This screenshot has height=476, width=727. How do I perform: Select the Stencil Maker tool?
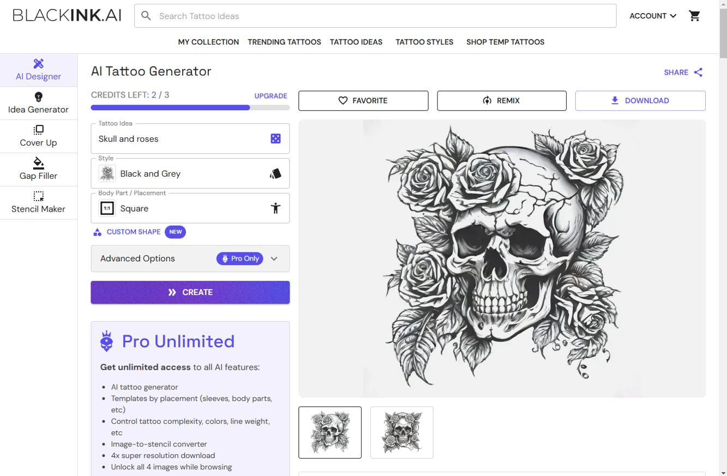tap(38, 202)
